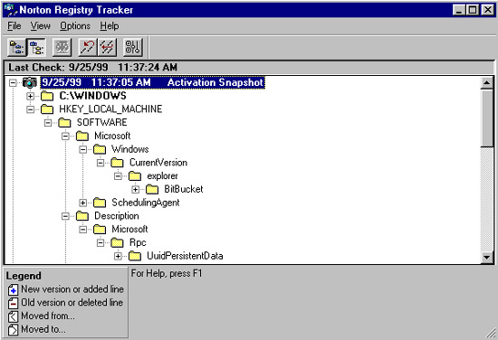Click the BitBucket folder icon
The image size is (498, 340).
click(x=152, y=189)
